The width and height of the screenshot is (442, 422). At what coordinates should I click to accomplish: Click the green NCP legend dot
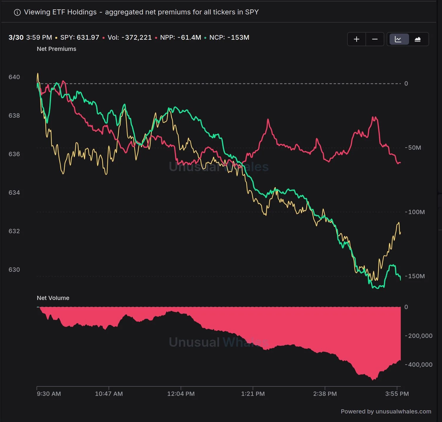205,38
